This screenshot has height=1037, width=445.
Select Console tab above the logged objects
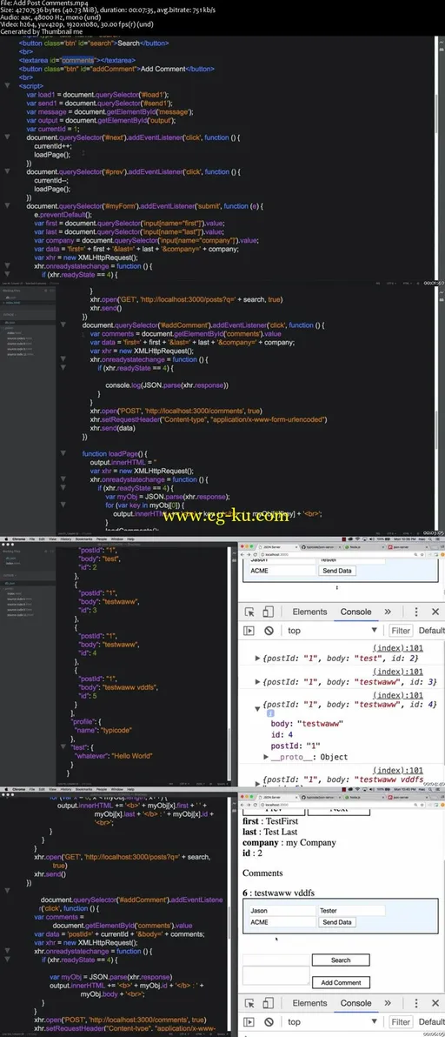[355, 612]
